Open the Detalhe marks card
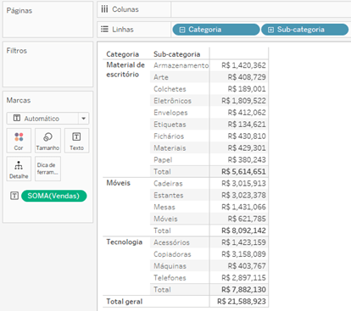This screenshot has width=351, height=311. point(19,169)
